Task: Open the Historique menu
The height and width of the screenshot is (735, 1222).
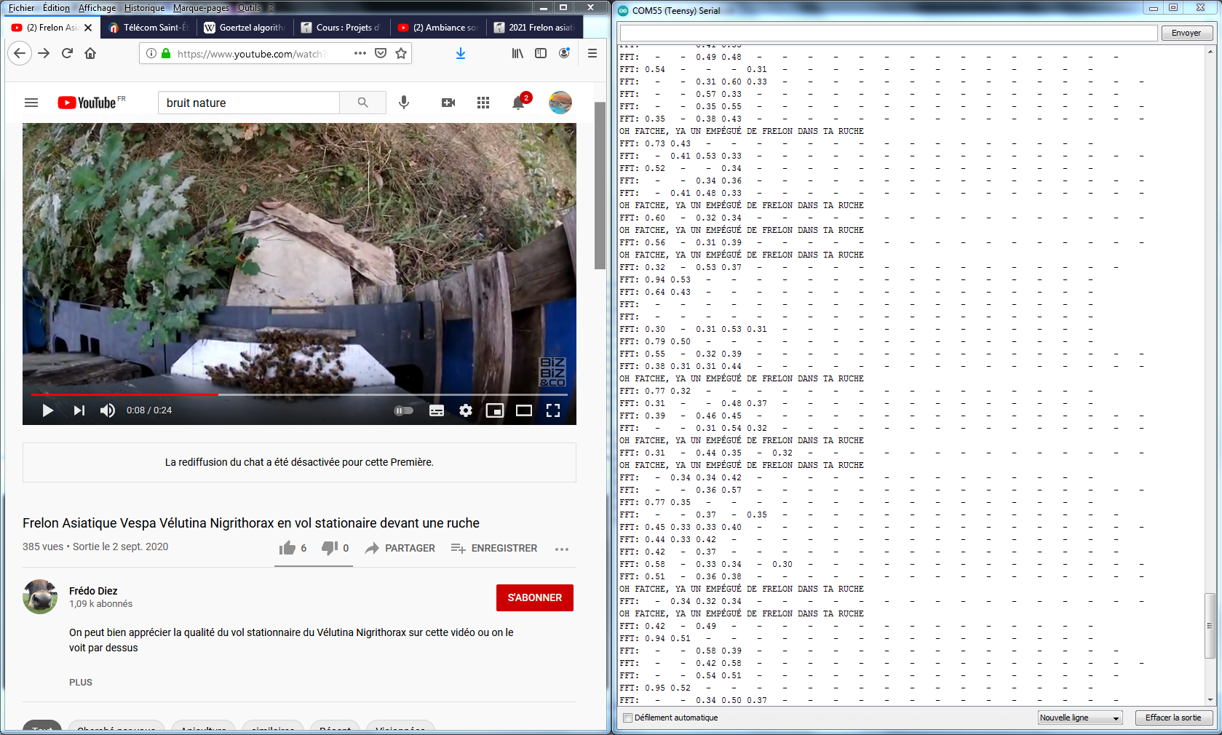Action: coord(144,8)
